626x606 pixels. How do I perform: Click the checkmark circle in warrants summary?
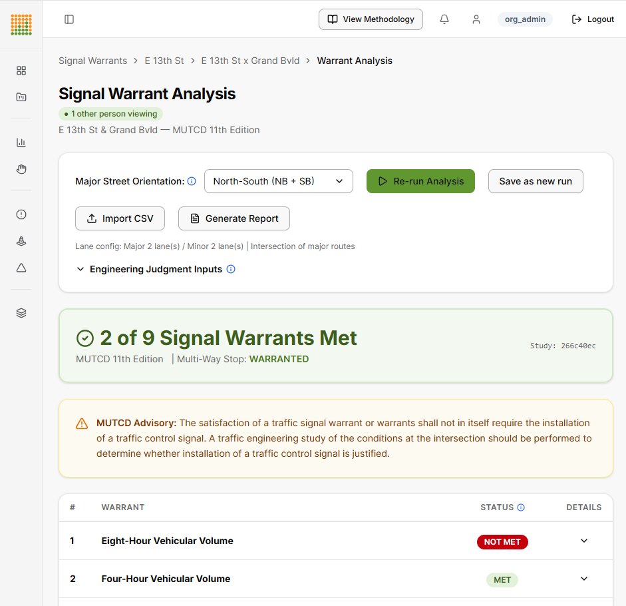click(x=85, y=338)
